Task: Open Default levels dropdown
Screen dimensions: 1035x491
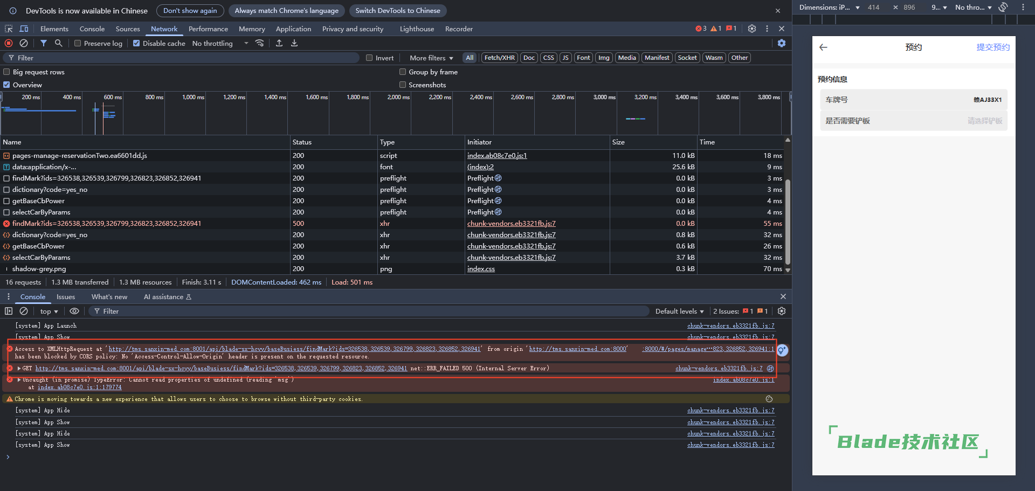Action: click(679, 311)
